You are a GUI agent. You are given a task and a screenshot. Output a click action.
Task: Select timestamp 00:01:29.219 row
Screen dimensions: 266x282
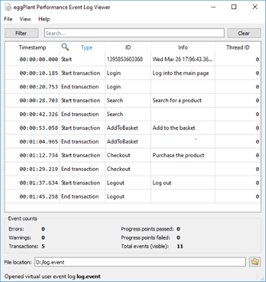(x=132, y=169)
